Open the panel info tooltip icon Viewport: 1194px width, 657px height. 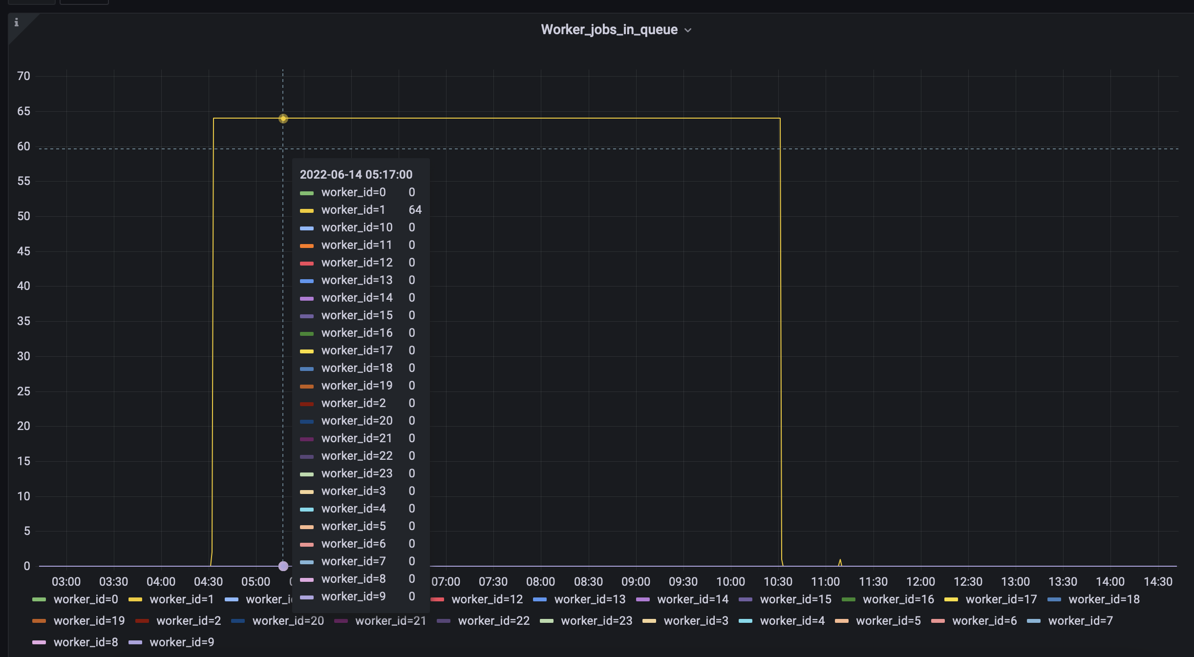pos(17,22)
